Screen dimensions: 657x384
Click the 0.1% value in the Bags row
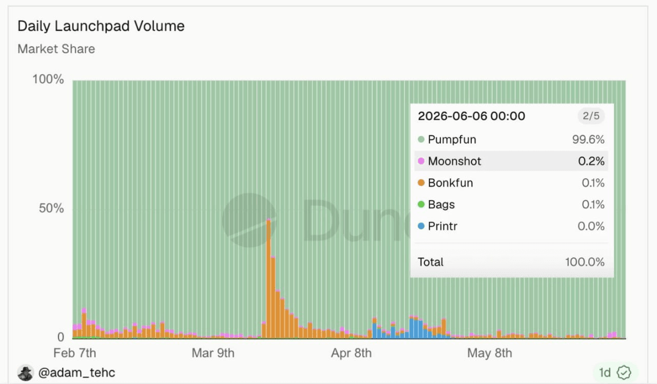[x=593, y=205]
